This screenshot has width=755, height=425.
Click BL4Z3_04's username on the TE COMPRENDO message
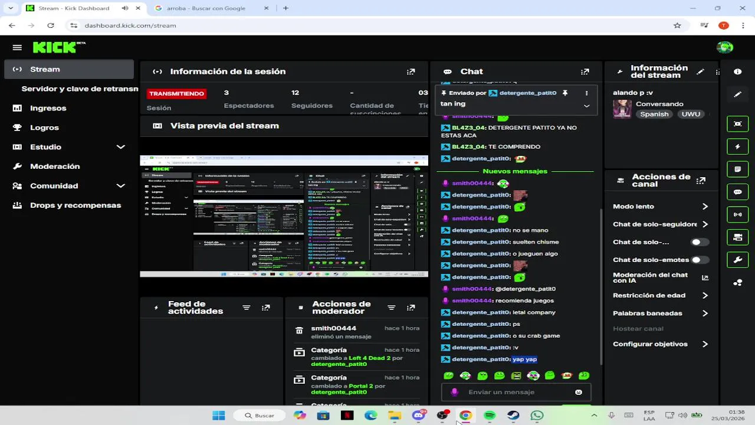coord(468,146)
